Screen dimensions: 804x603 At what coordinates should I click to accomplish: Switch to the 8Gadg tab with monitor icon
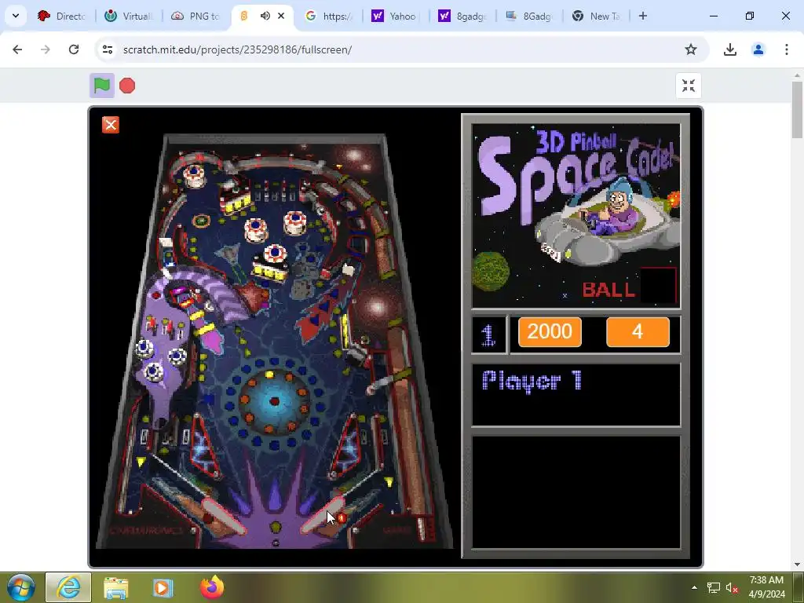(530, 16)
